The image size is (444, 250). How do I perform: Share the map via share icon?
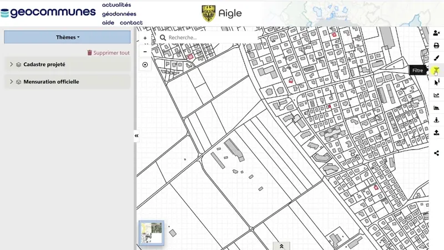pyautogui.click(x=436, y=153)
